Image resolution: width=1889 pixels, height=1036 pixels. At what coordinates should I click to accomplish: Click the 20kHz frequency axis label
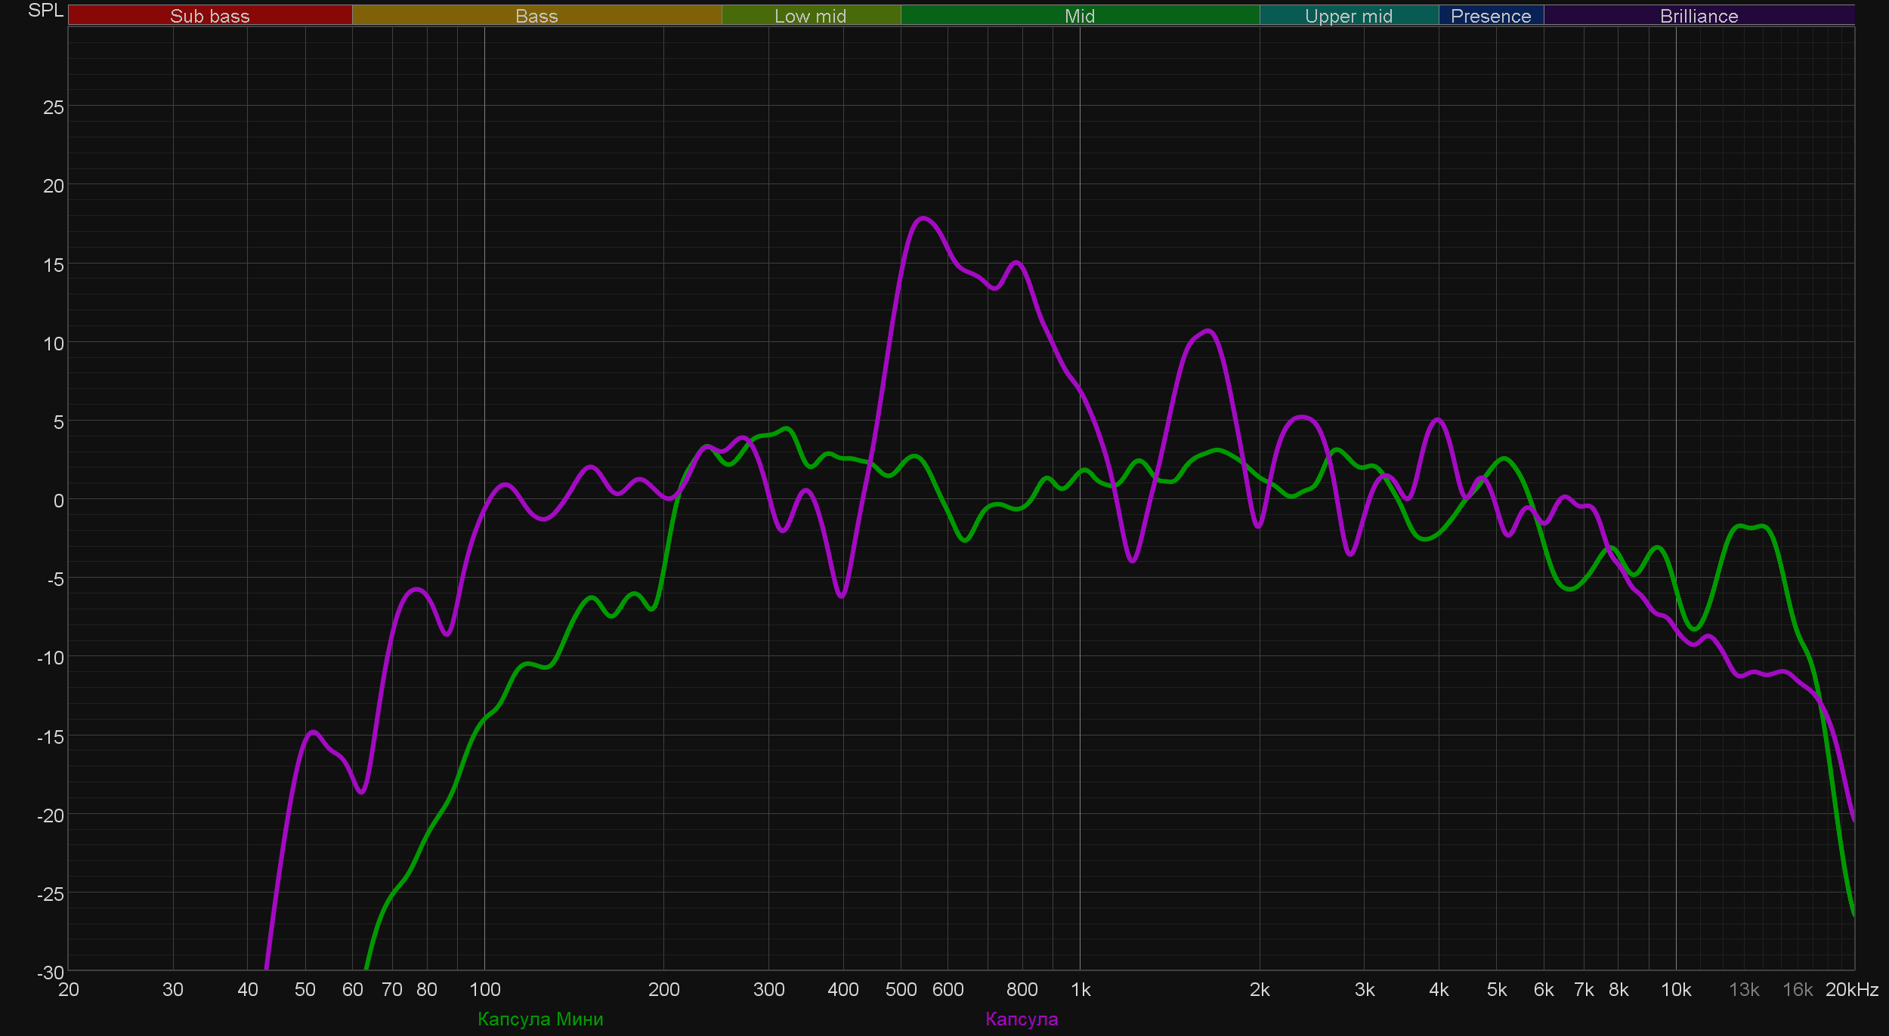1851,989
